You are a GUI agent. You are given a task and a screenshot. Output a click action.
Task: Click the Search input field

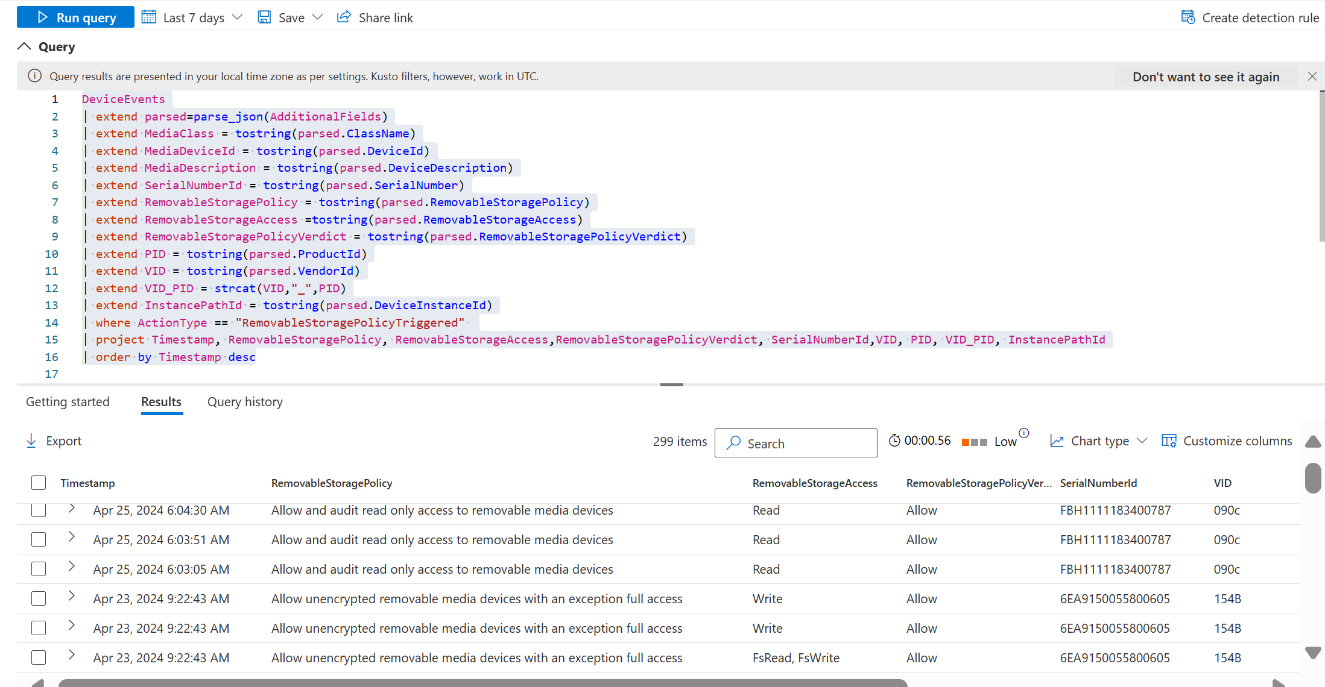point(795,443)
